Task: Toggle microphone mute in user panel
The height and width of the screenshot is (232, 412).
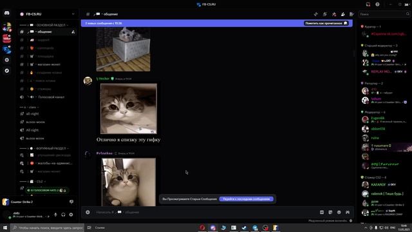Action: pyautogui.click(x=55, y=215)
